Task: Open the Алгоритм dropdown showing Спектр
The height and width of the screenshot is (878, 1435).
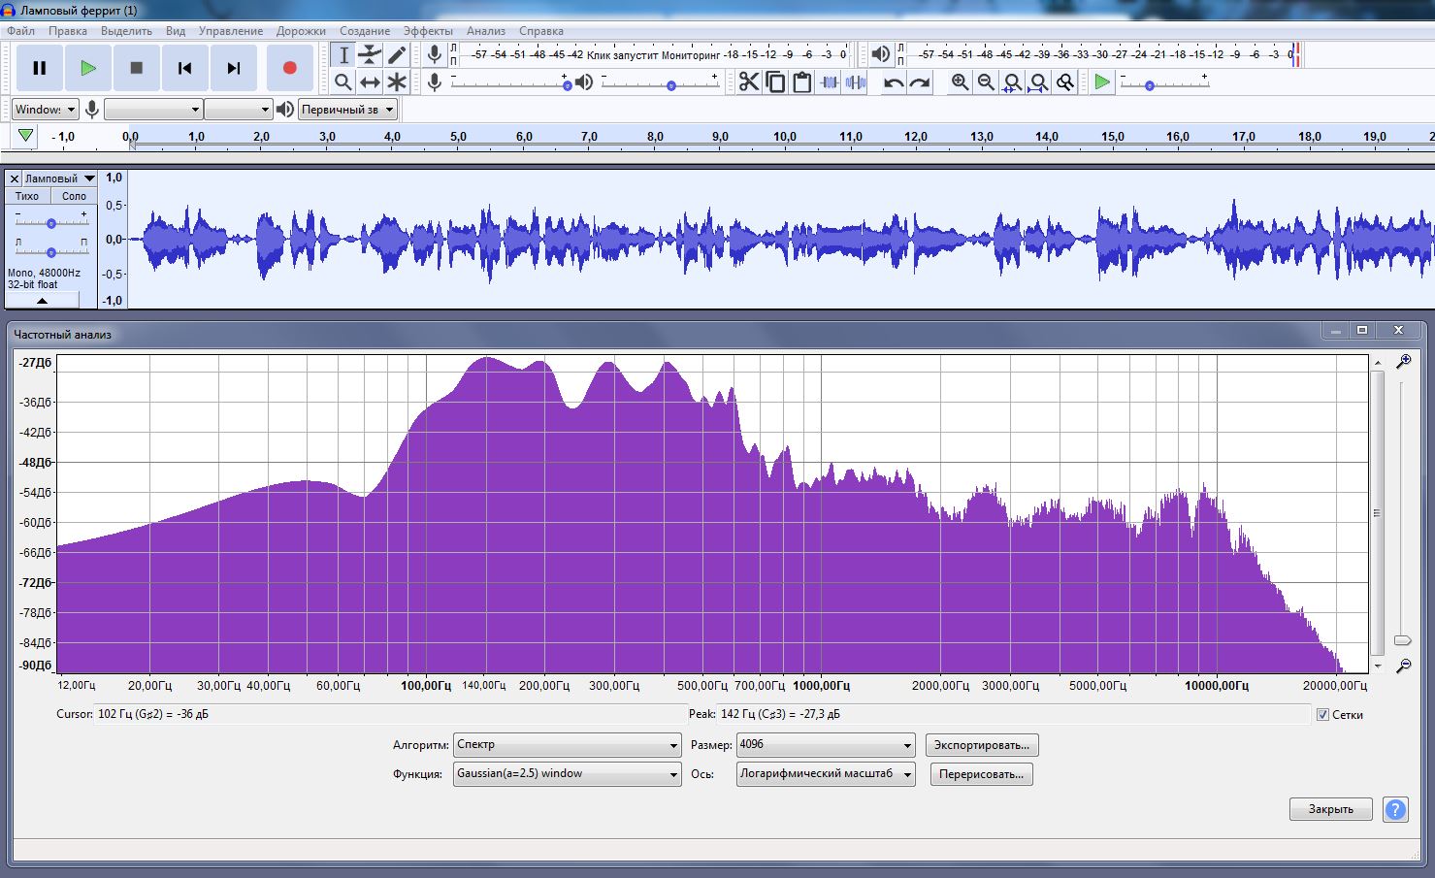Action: tap(567, 745)
